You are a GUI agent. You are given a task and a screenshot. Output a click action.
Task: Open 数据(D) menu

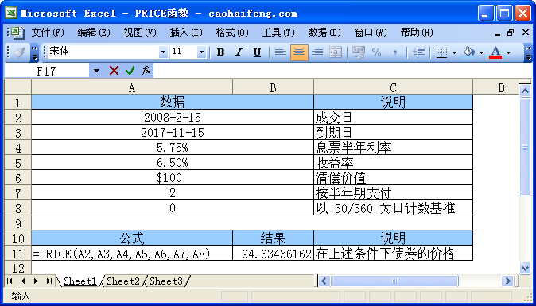[x=324, y=33]
